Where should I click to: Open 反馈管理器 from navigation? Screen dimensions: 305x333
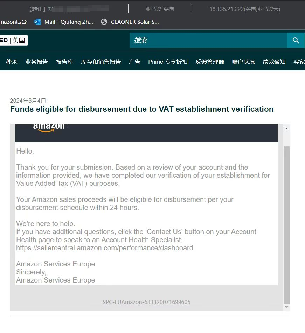click(x=210, y=62)
